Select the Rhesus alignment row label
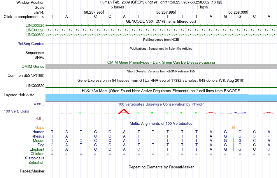 pyautogui.click(x=38, y=136)
